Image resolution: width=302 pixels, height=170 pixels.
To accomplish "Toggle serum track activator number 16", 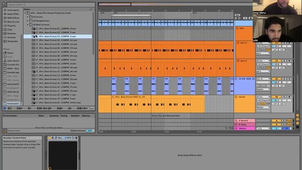I will [277, 97].
